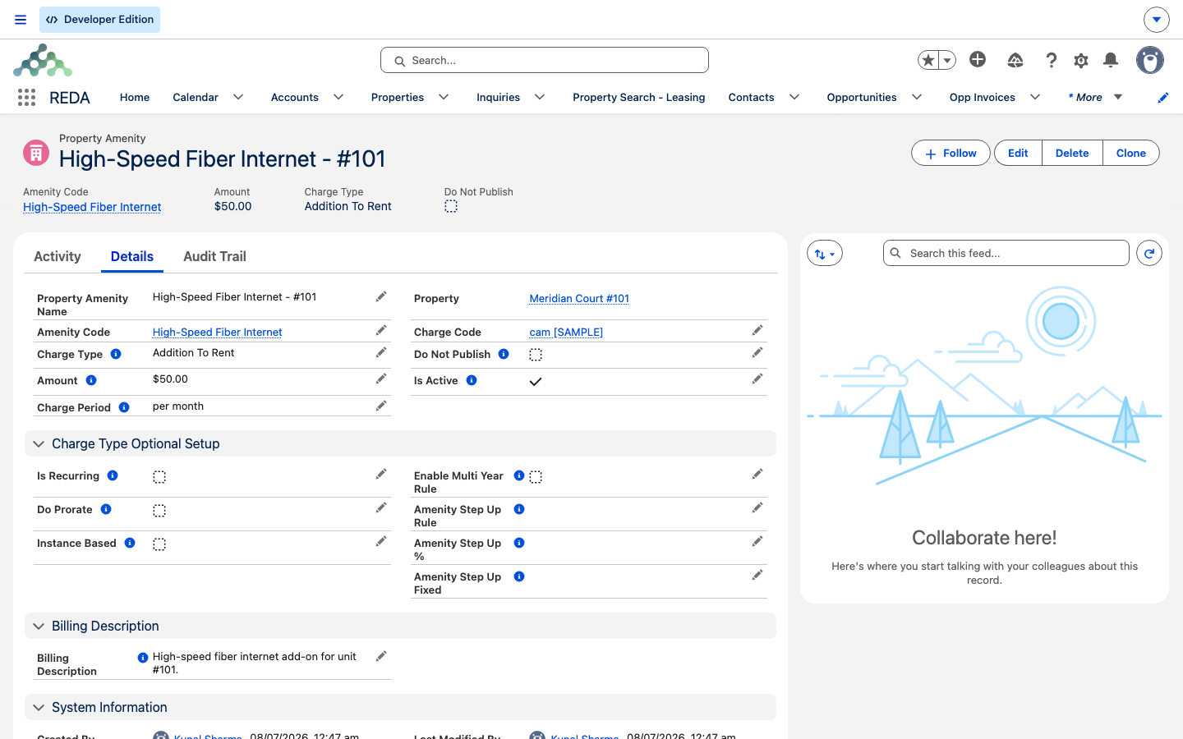Open the Global Actions plus icon
Screen dimensions: 1183x739
pyautogui.click(x=978, y=59)
